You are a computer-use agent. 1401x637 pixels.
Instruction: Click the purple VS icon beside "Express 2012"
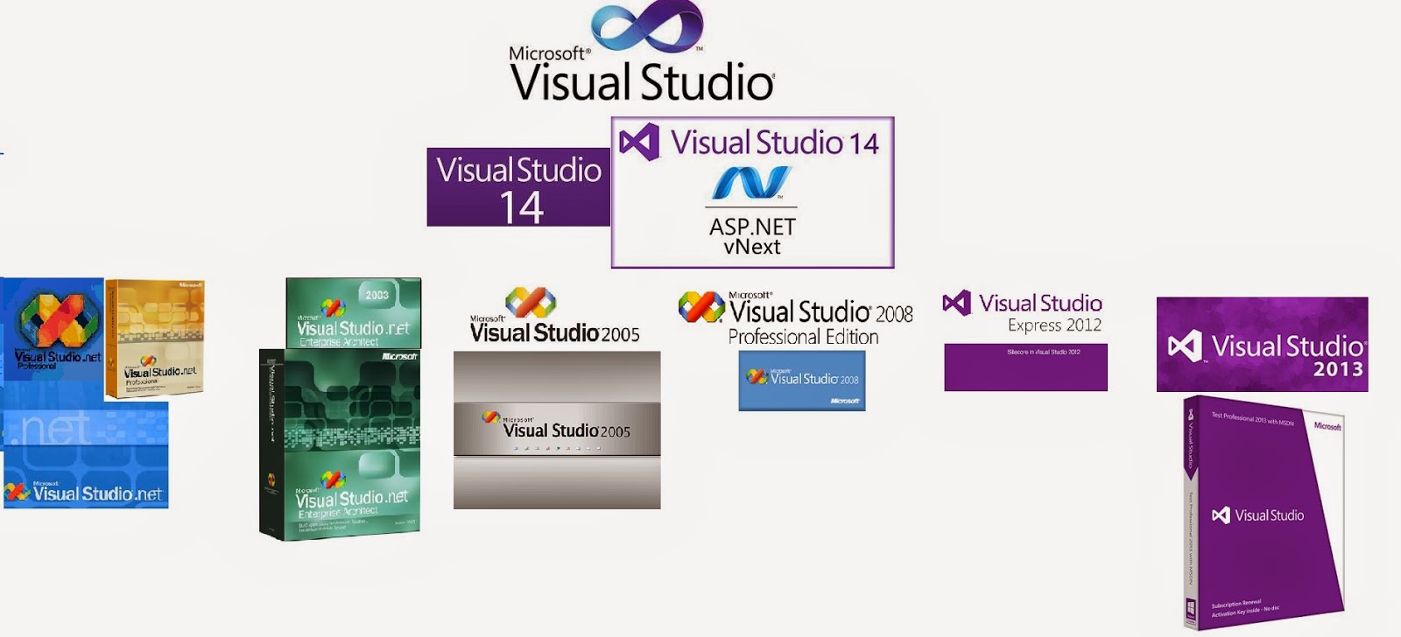tap(956, 303)
